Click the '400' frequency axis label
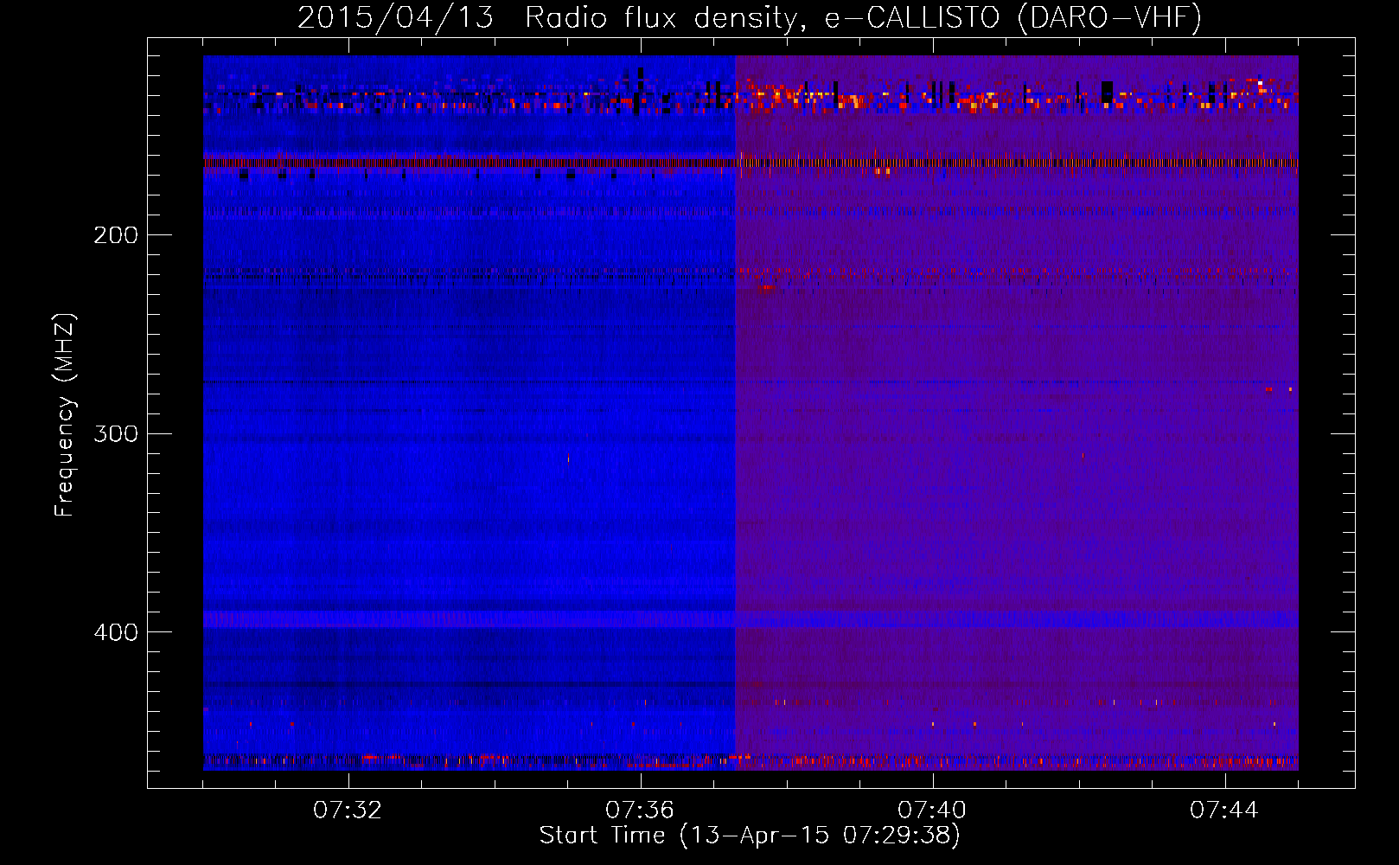The image size is (1399, 865). (x=116, y=632)
